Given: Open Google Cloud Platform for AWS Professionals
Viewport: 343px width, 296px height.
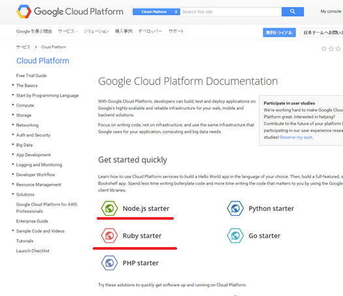Looking at the screenshot, I should (x=46, y=208).
